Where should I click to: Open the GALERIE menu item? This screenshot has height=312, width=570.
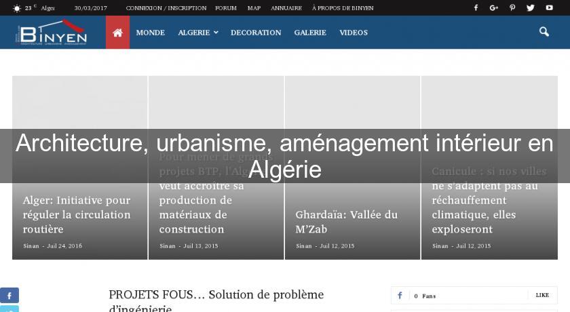(x=310, y=33)
